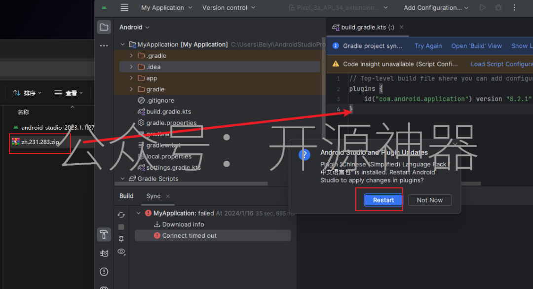The height and width of the screenshot is (289, 533).
Task: Switch to the Build tab
Action: pos(126,196)
